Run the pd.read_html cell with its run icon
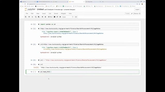 coord(39,72)
